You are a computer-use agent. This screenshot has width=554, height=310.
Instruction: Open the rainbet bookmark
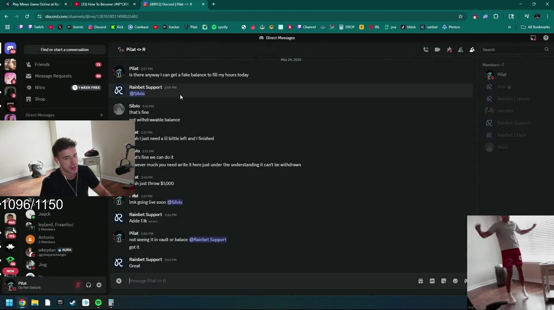pos(429,27)
